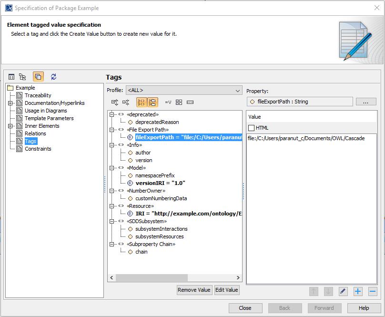Click the expand all tags icon

pos(115,102)
